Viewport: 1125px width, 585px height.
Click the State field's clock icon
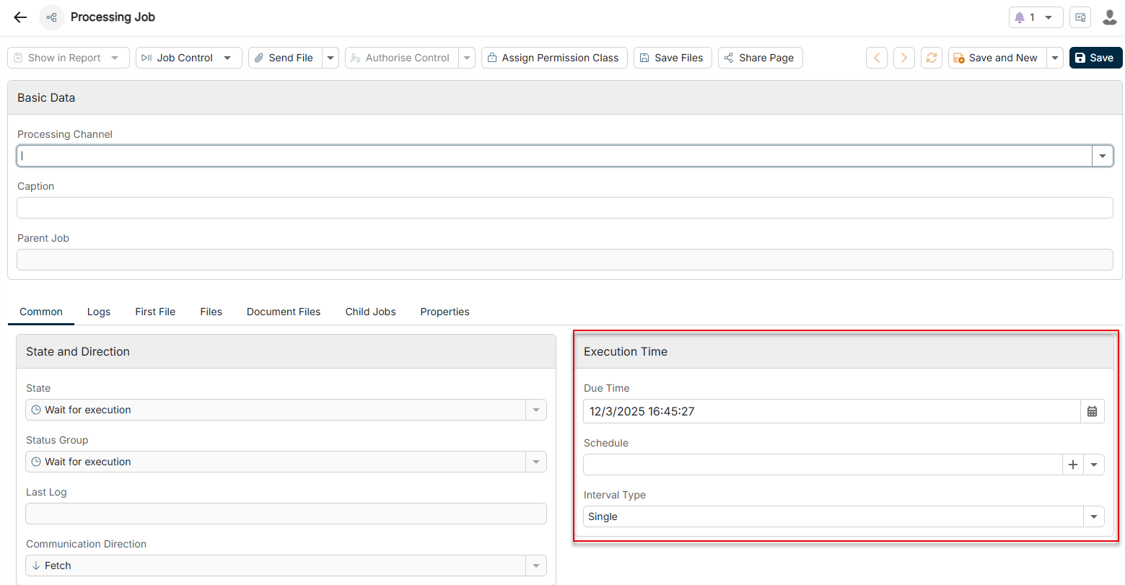pyautogui.click(x=36, y=410)
